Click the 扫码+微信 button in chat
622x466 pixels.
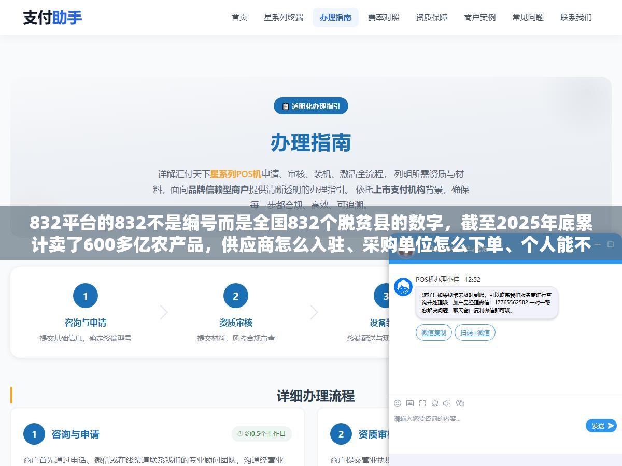475,332
